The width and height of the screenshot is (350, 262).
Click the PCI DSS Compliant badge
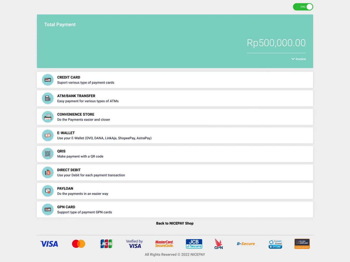click(x=302, y=243)
